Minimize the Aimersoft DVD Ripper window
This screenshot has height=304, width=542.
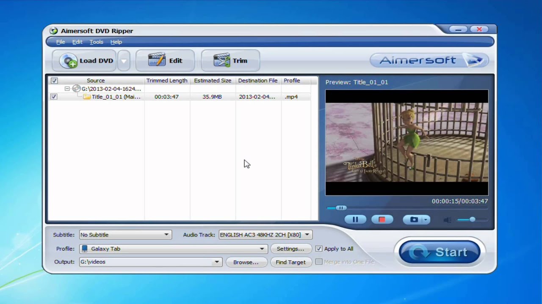[x=458, y=29]
